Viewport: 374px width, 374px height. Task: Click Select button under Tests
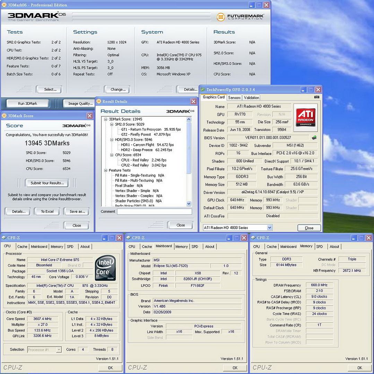[x=49, y=89]
